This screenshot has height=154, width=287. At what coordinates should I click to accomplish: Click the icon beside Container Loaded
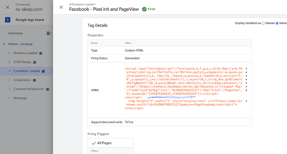[43, 71]
